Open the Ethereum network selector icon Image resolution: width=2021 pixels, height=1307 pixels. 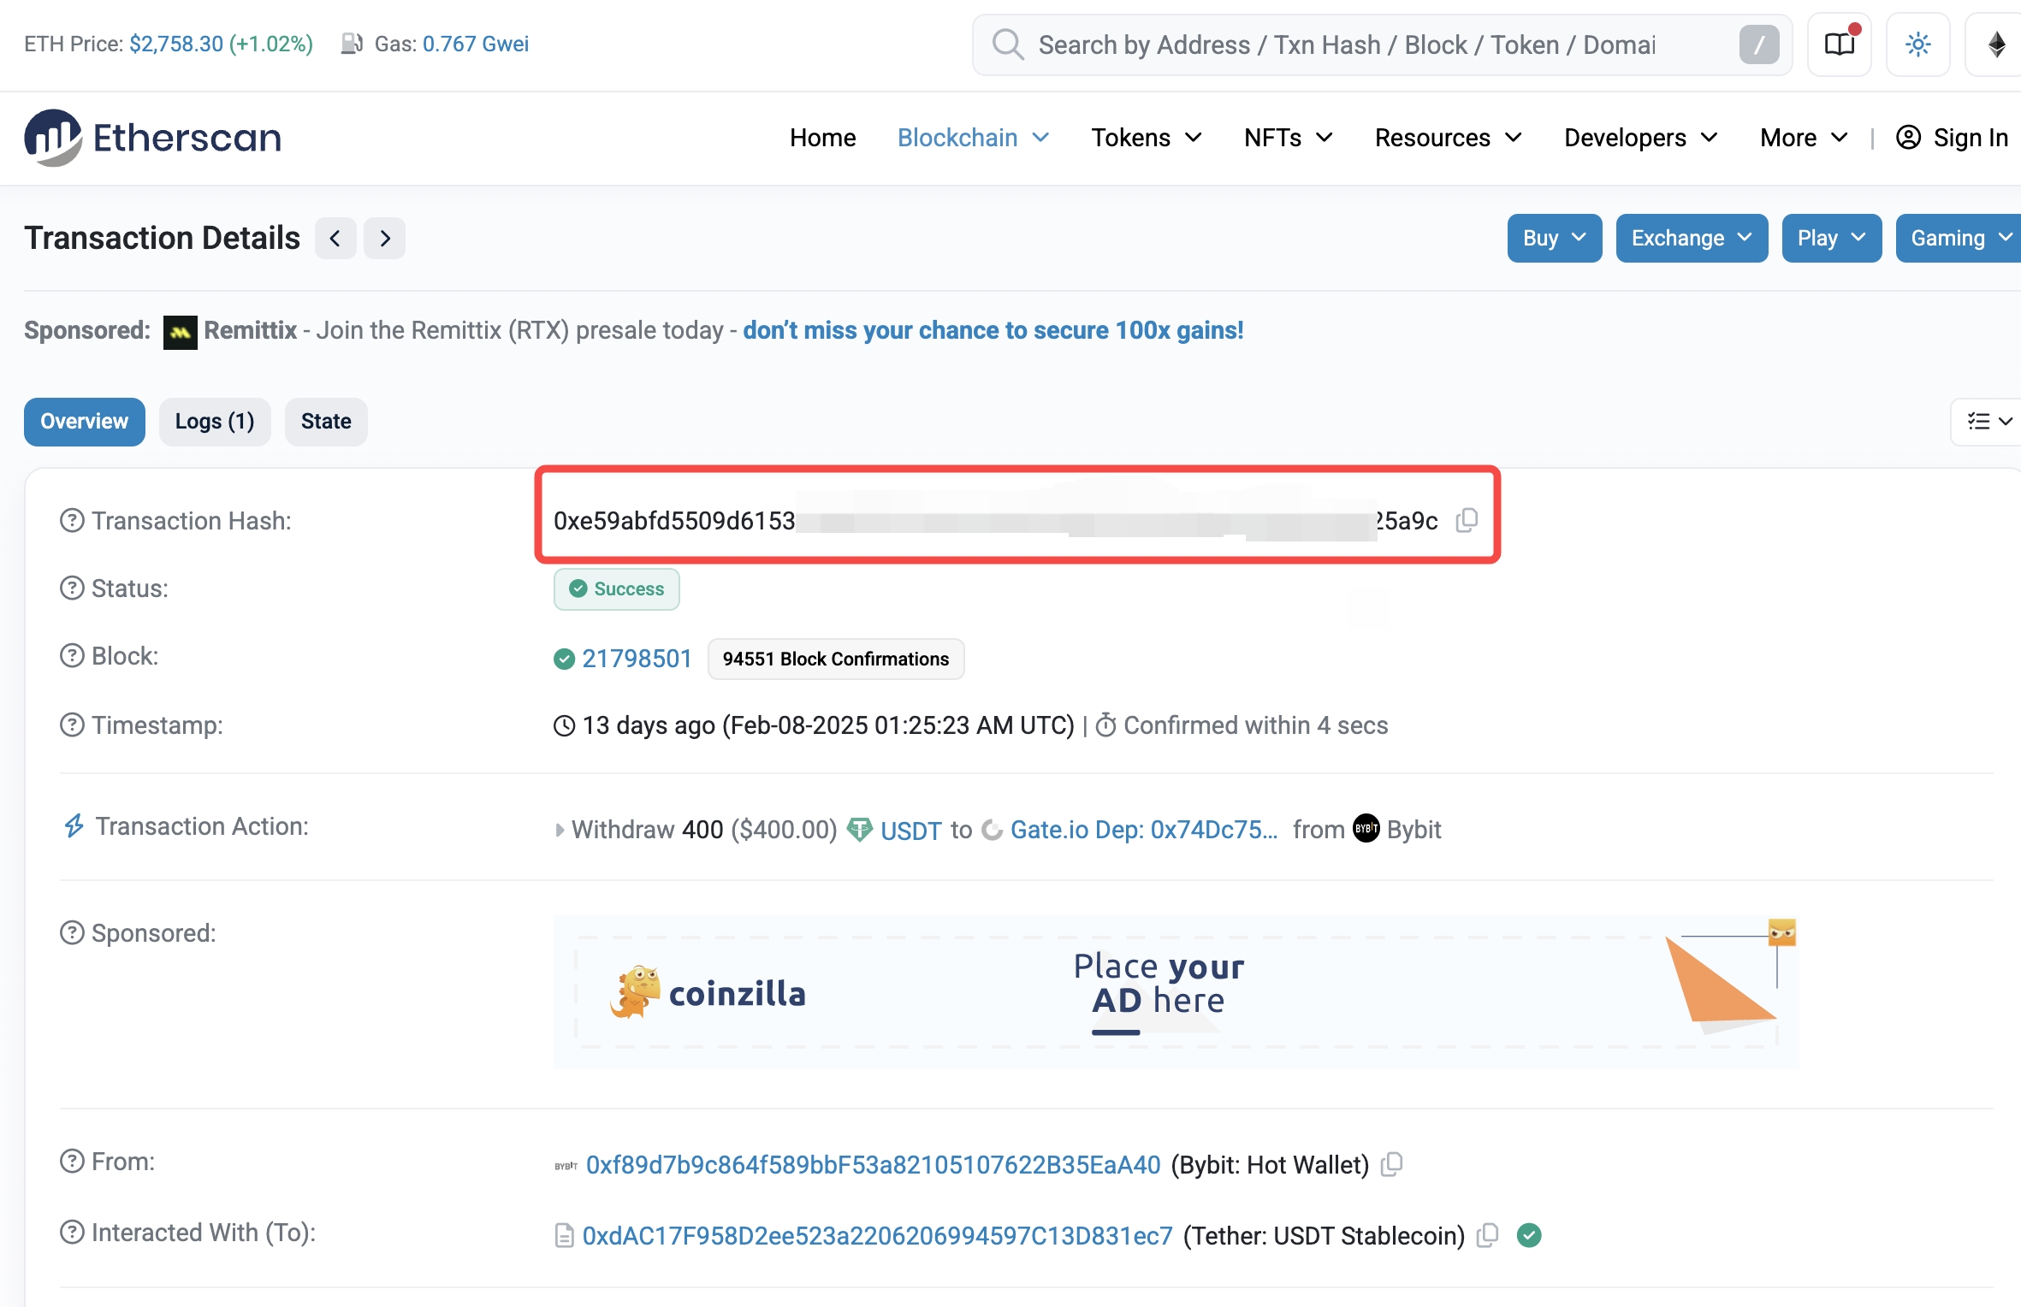coord(1996,44)
